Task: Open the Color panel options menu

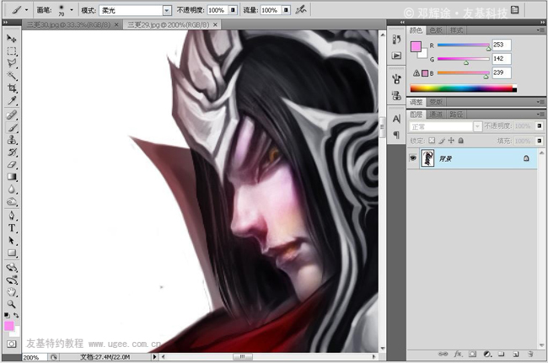Action: [540, 30]
